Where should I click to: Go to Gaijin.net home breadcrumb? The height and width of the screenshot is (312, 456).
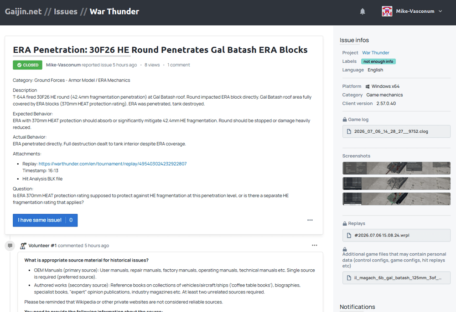[23, 11]
